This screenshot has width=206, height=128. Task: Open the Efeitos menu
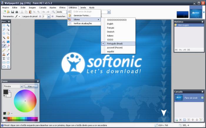[x=62, y=7]
